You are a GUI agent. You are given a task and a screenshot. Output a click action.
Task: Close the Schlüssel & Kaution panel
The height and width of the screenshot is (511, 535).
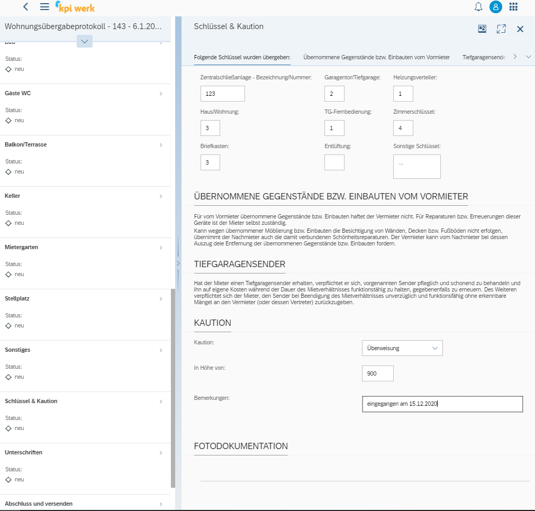point(520,29)
